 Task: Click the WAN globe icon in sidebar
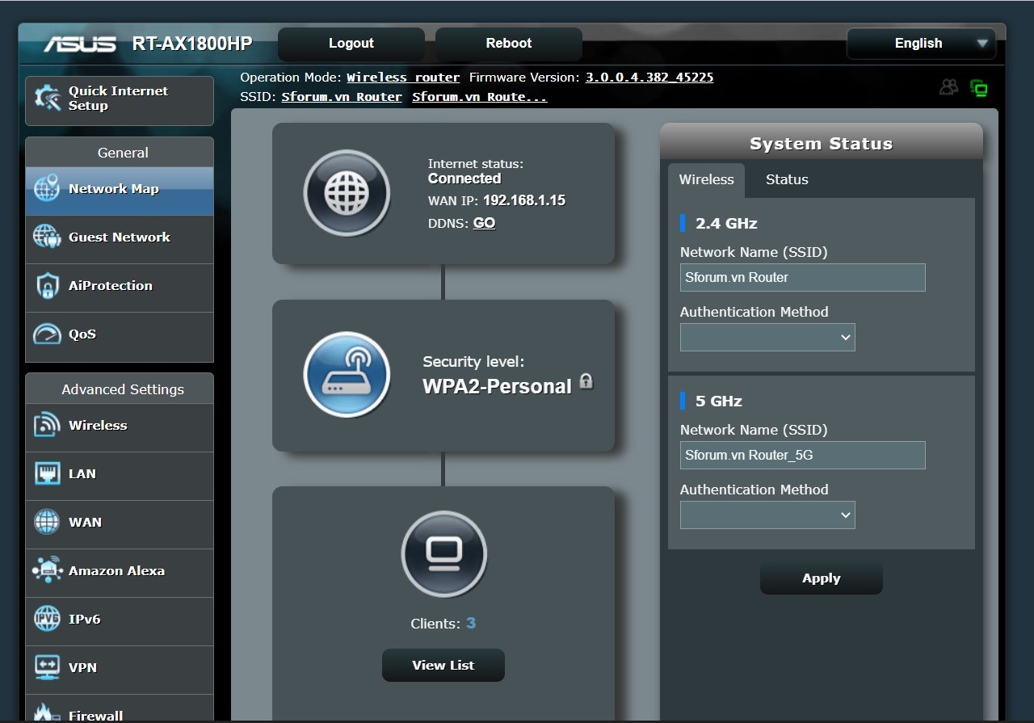[47, 523]
